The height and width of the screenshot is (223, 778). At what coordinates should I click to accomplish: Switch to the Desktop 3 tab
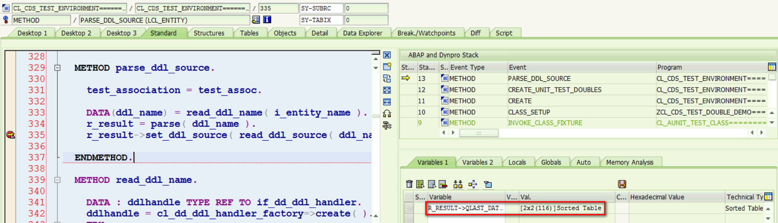[x=122, y=33]
